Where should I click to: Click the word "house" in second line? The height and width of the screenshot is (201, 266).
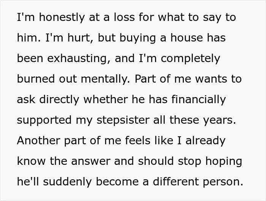click(x=187, y=38)
